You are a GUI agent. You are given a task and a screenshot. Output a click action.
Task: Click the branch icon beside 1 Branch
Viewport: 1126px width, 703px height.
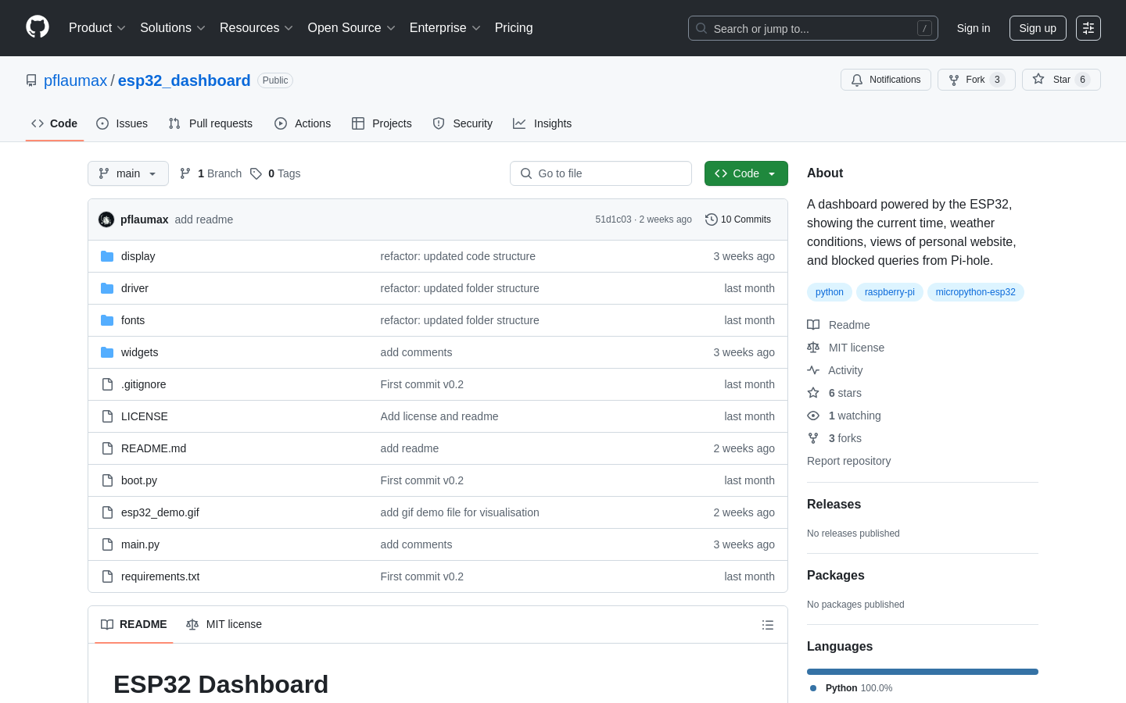pos(185,173)
